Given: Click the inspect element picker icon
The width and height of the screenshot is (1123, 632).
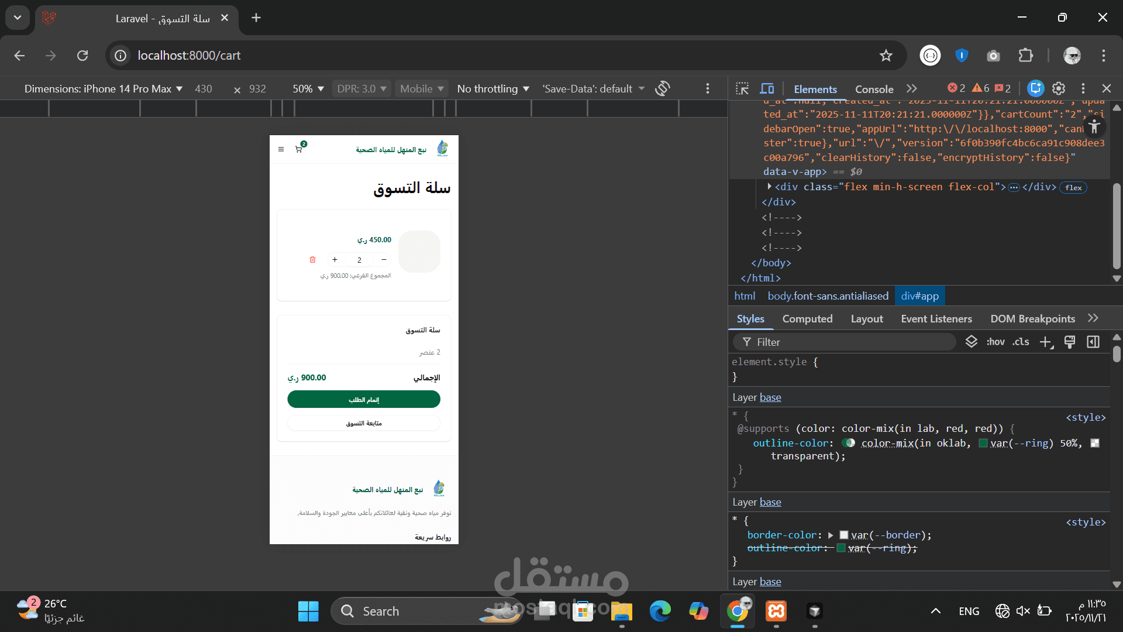Looking at the screenshot, I should (742, 88).
